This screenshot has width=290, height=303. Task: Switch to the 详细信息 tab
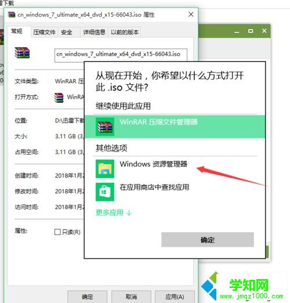94,32
